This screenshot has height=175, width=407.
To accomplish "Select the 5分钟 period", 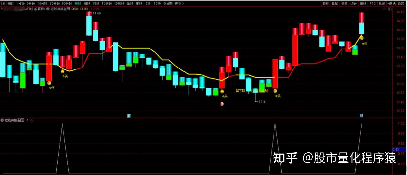I will 30,4.
